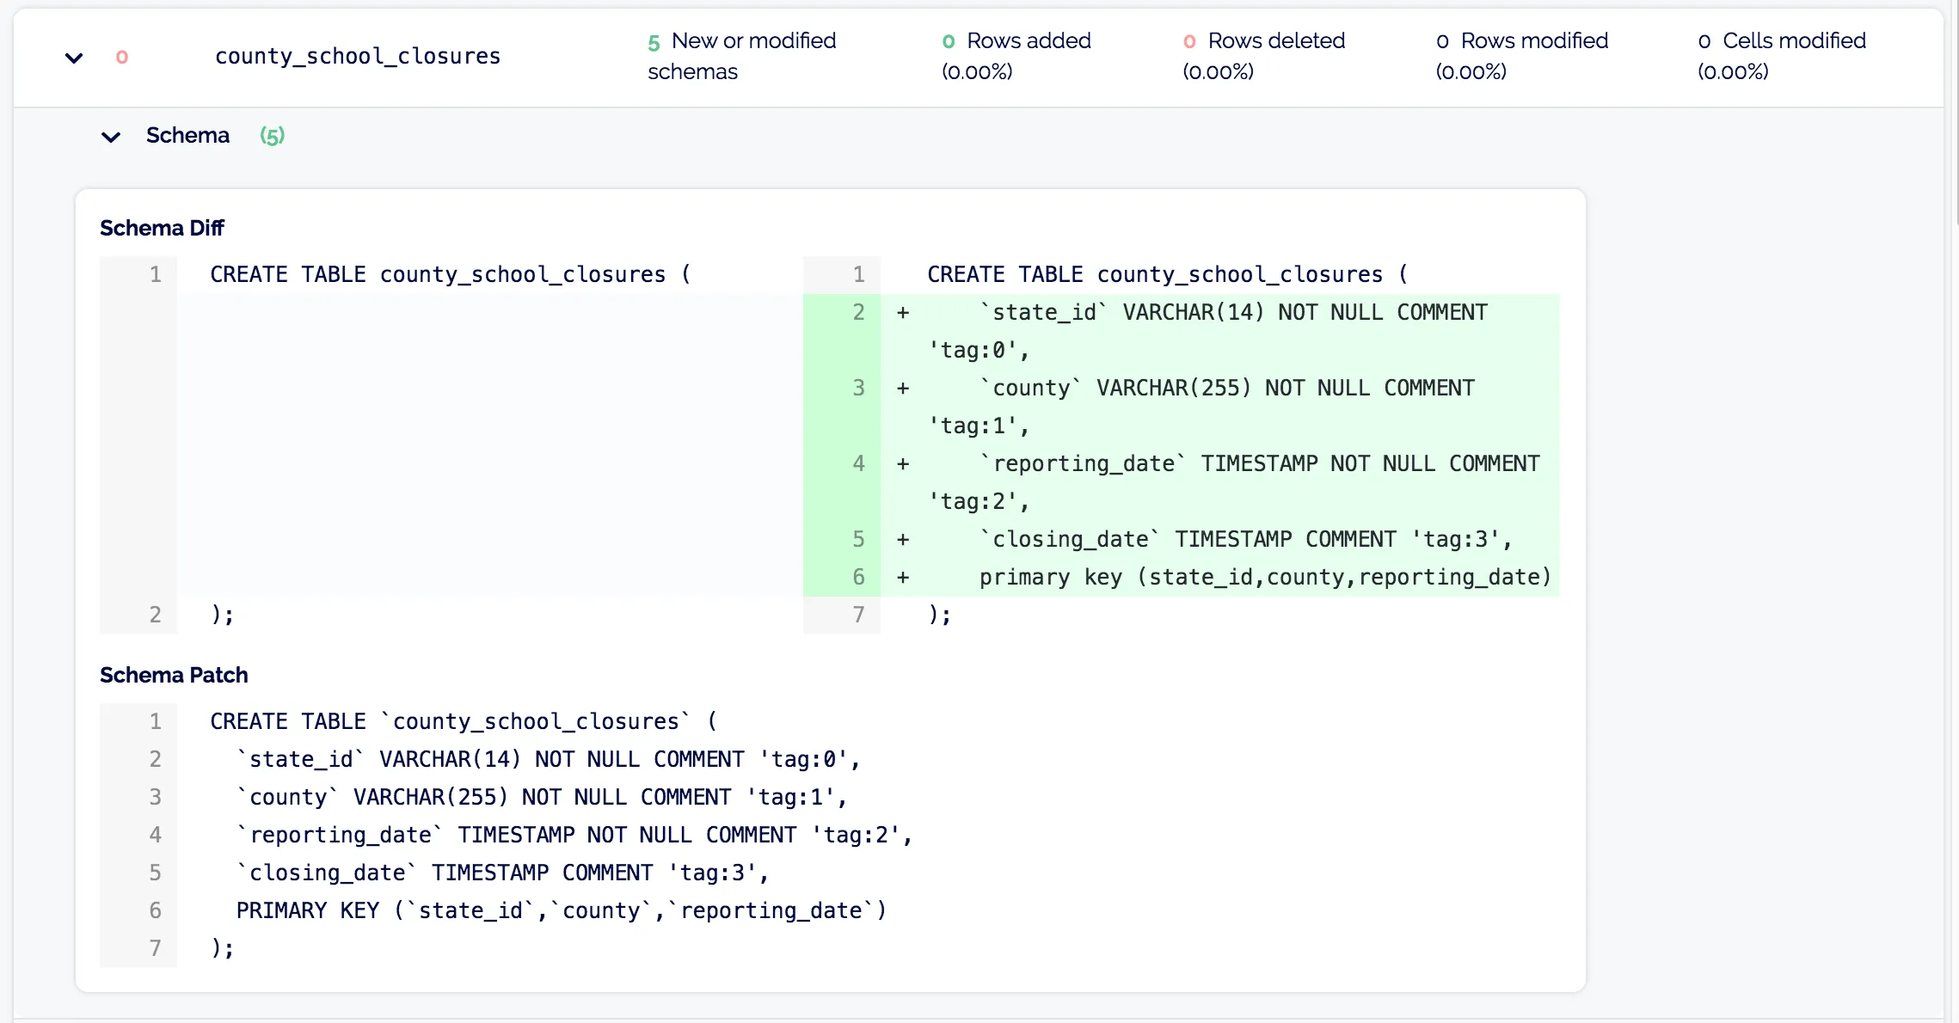Click the plus marker on closing_date diff line
This screenshot has width=1959, height=1023.
pyautogui.click(x=903, y=540)
